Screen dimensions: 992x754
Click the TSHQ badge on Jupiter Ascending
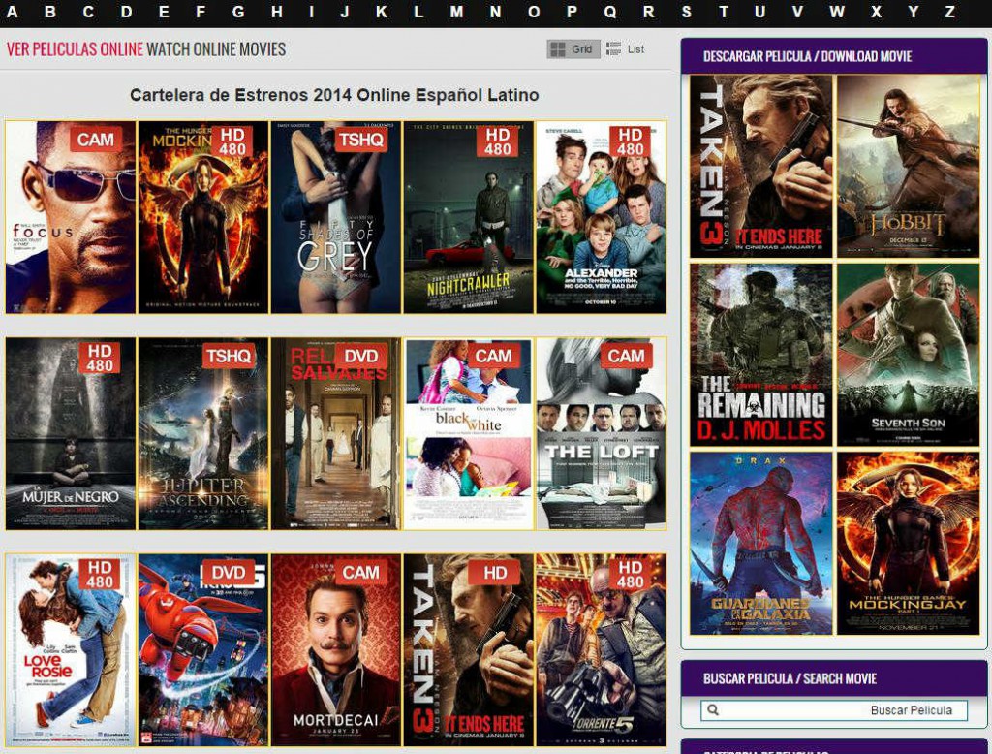228,356
